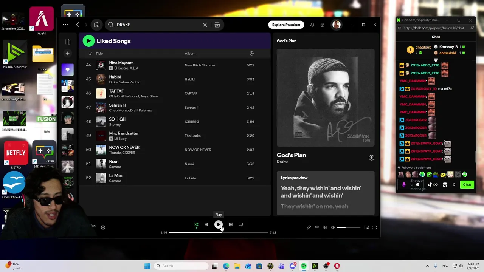Select the song Sahran lil
This screenshot has width=484, height=272.
pyautogui.click(x=117, y=105)
